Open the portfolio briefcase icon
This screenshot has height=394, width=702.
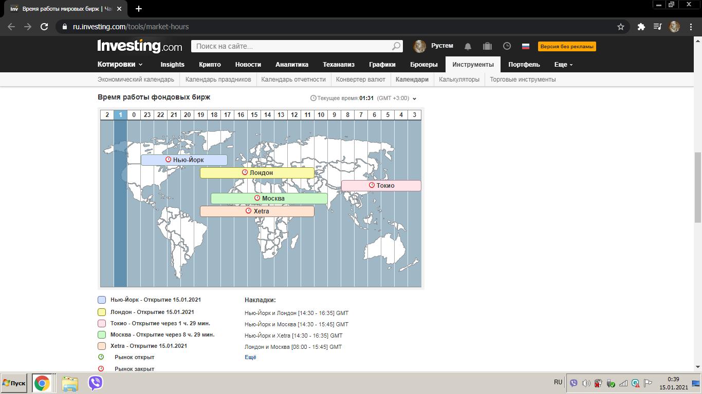pyautogui.click(x=487, y=46)
